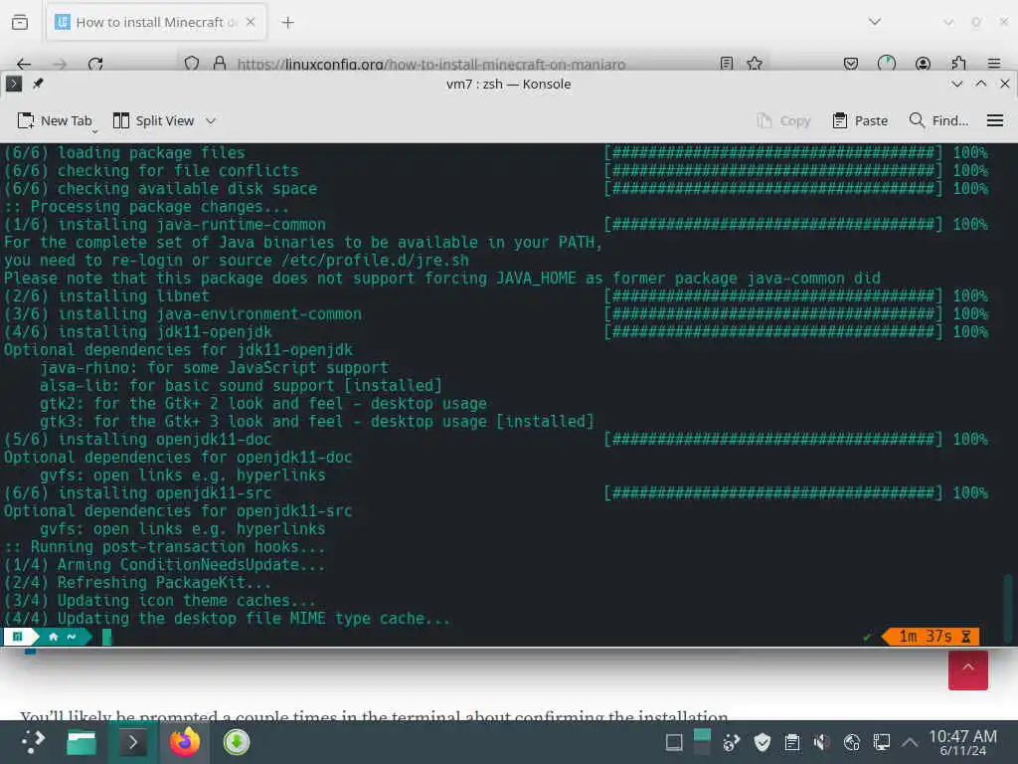
Task: Click the text ":: Running post-transaction hooks..."
Action: [165, 546]
